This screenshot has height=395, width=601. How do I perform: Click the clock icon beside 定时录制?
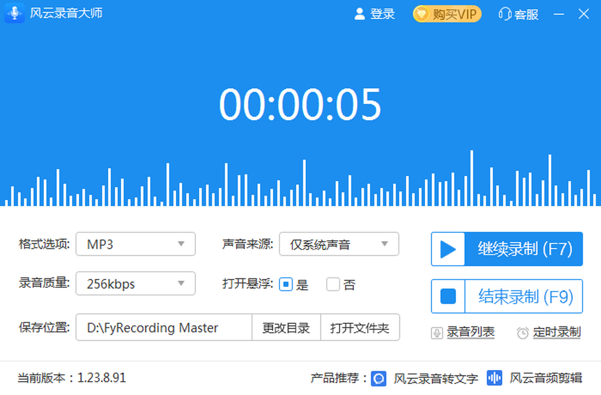523,333
